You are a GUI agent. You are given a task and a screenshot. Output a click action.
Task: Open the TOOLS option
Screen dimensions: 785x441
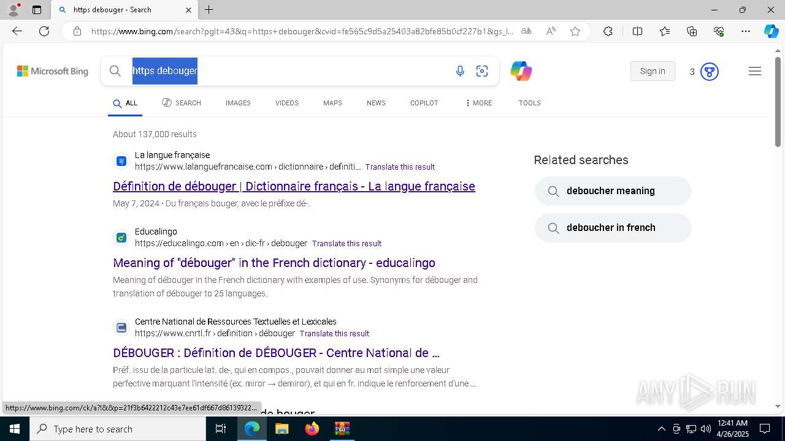[530, 103]
